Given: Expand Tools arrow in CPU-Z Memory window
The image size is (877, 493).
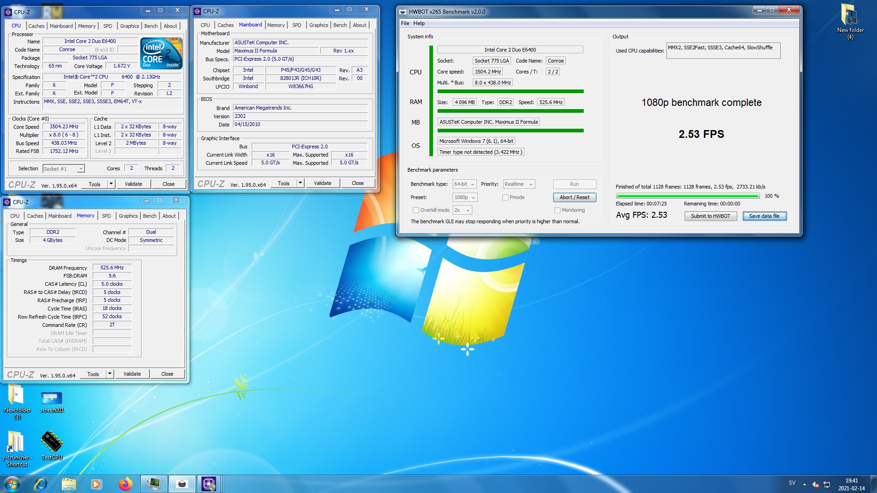Looking at the screenshot, I should pyautogui.click(x=110, y=374).
